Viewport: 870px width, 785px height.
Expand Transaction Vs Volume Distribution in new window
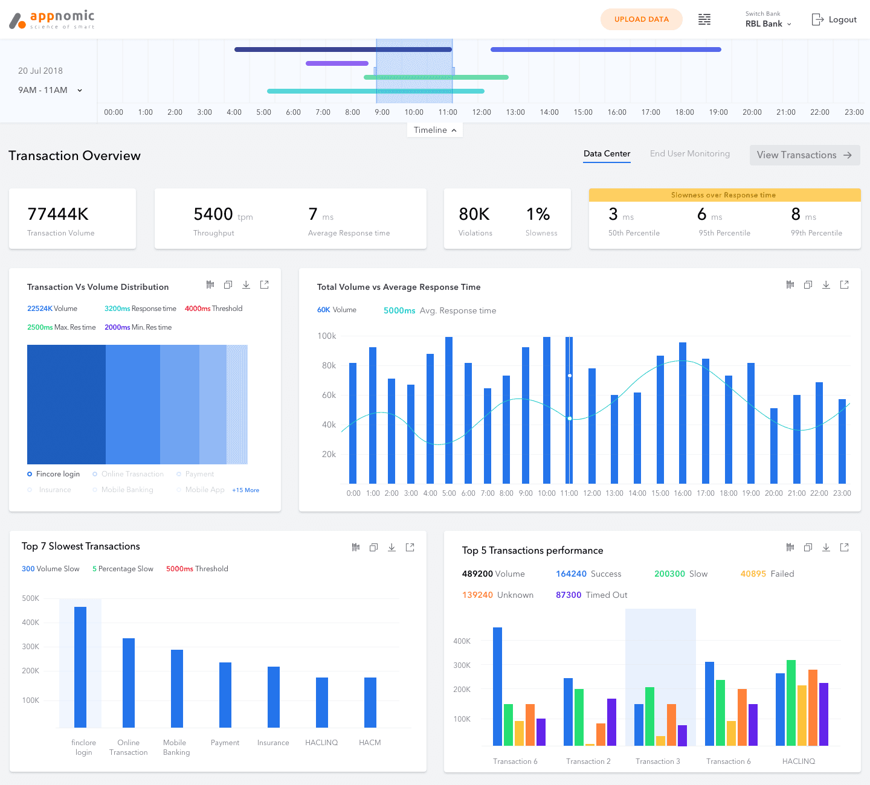coord(265,284)
